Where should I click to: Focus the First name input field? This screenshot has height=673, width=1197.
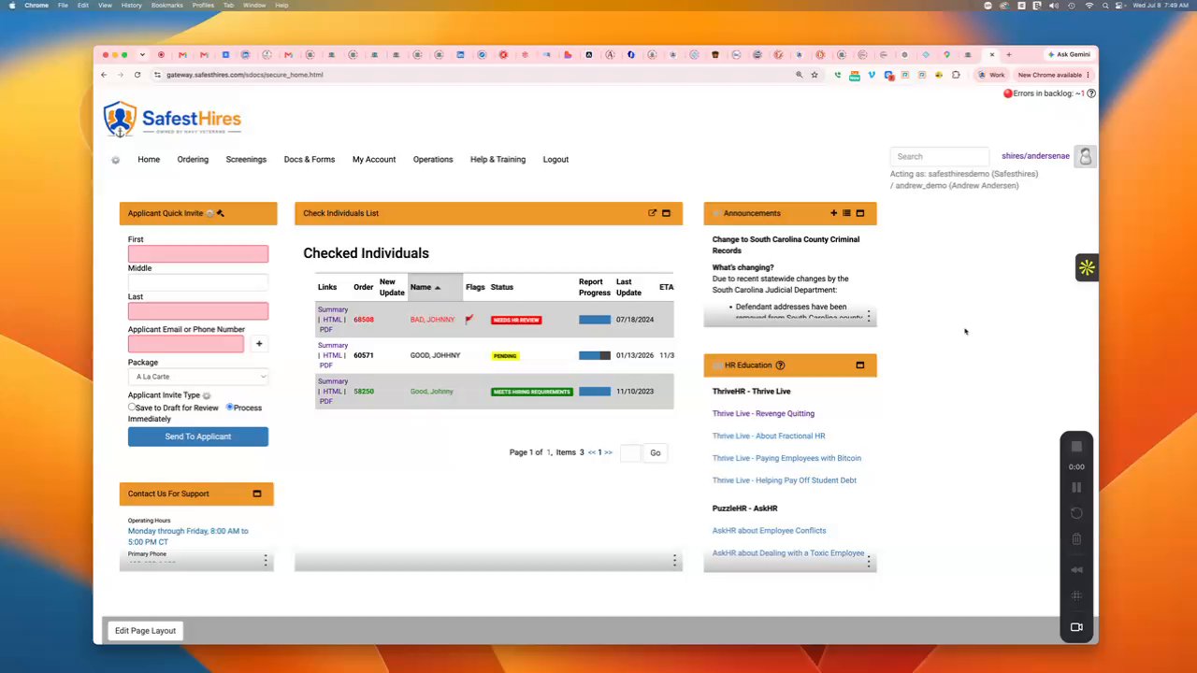(x=198, y=254)
